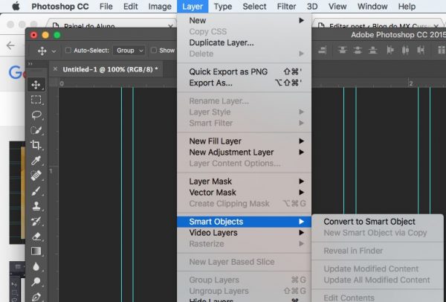Select the History Brush tool
Viewport: 446px width, 302px height.
click(x=36, y=221)
